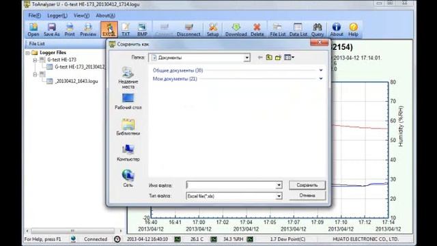Open the Data List view

point(298,29)
